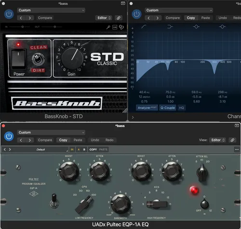Screen dimensions: 241x229
Task: Toggle the high-pass filter band icon in Channel EQ
Action: tap(144, 26)
